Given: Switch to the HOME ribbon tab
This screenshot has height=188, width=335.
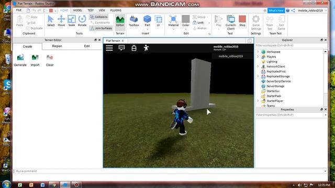Looking at the screenshot, I should point(64,10).
